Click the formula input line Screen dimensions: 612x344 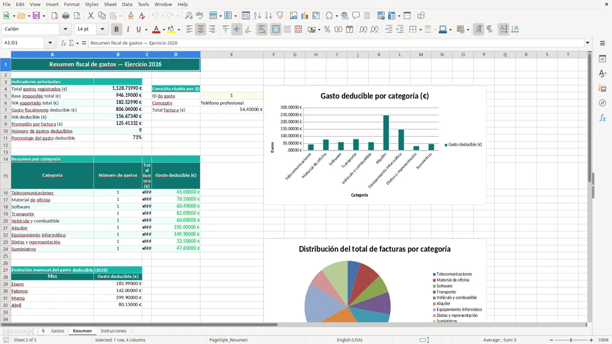click(x=336, y=43)
